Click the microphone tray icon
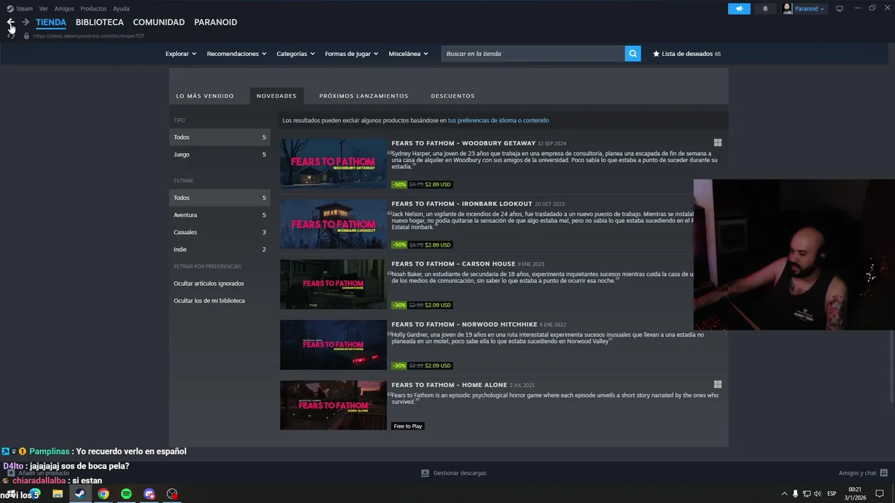 coord(795,494)
